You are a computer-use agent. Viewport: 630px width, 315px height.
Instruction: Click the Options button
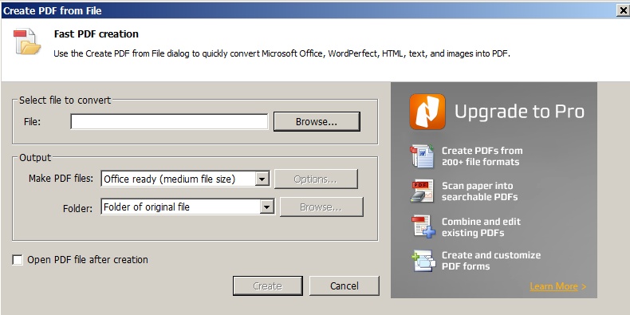316,179
